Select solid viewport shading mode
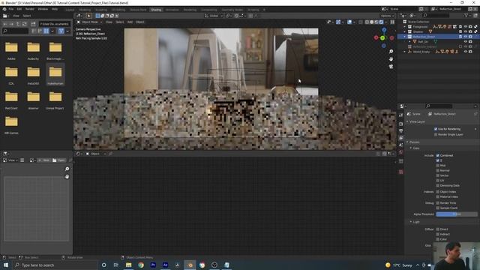Screen dimensions: 480x270 point(372,22)
